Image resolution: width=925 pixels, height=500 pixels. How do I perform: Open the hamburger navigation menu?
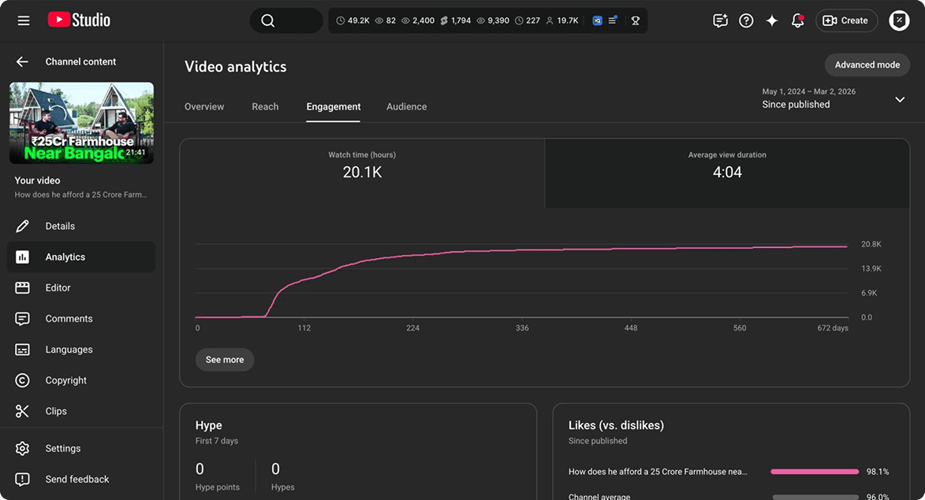point(24,20)
